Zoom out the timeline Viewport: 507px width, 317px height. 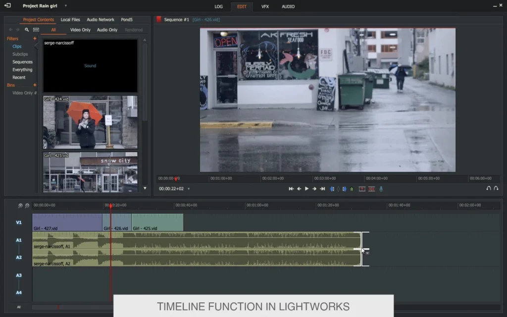[27, 206]
